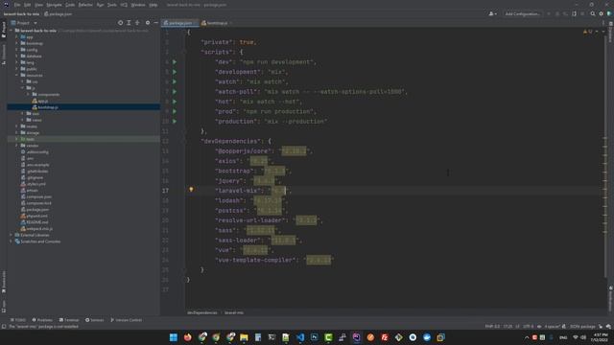The width and height of the screenshot is (614, 345).
Task: Click the tests folder in project tree
Action: pos(31,139)
